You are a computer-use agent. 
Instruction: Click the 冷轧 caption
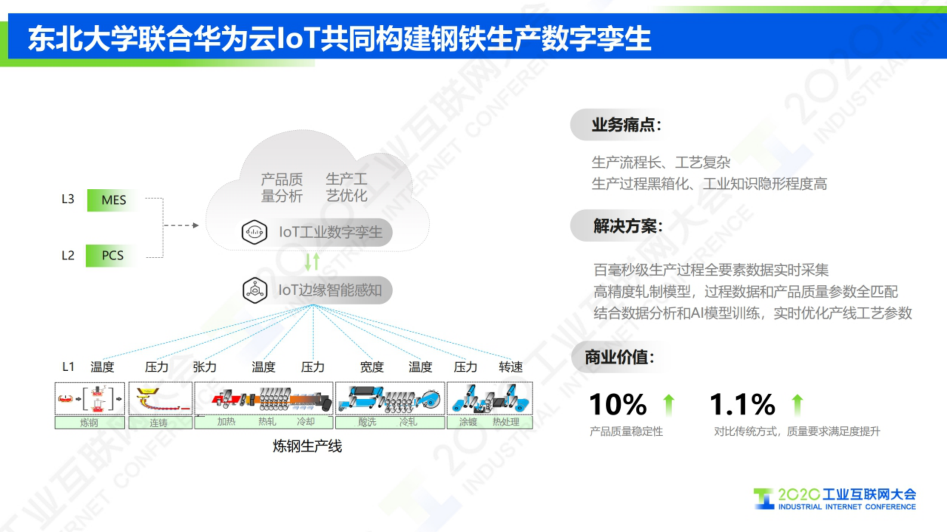(408, 422)
